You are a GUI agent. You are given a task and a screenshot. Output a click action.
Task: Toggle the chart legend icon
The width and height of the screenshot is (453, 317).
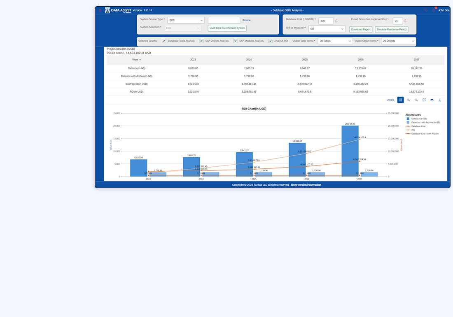tap(400, 100)
